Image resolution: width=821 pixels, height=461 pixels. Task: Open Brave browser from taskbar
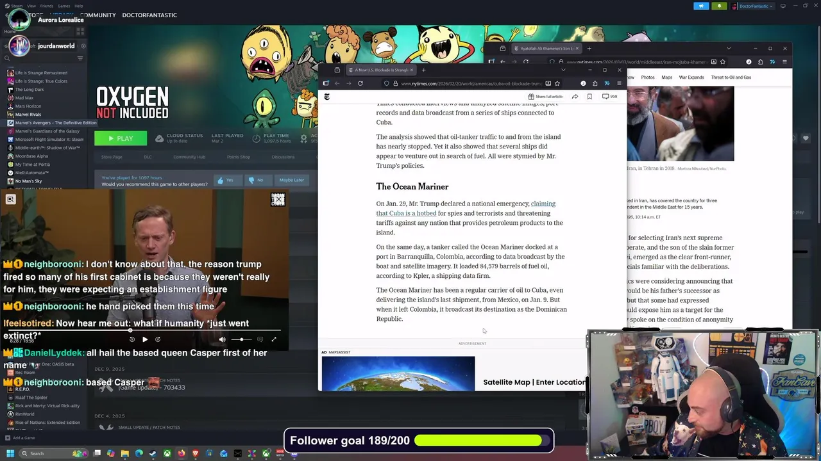point(196,453)
